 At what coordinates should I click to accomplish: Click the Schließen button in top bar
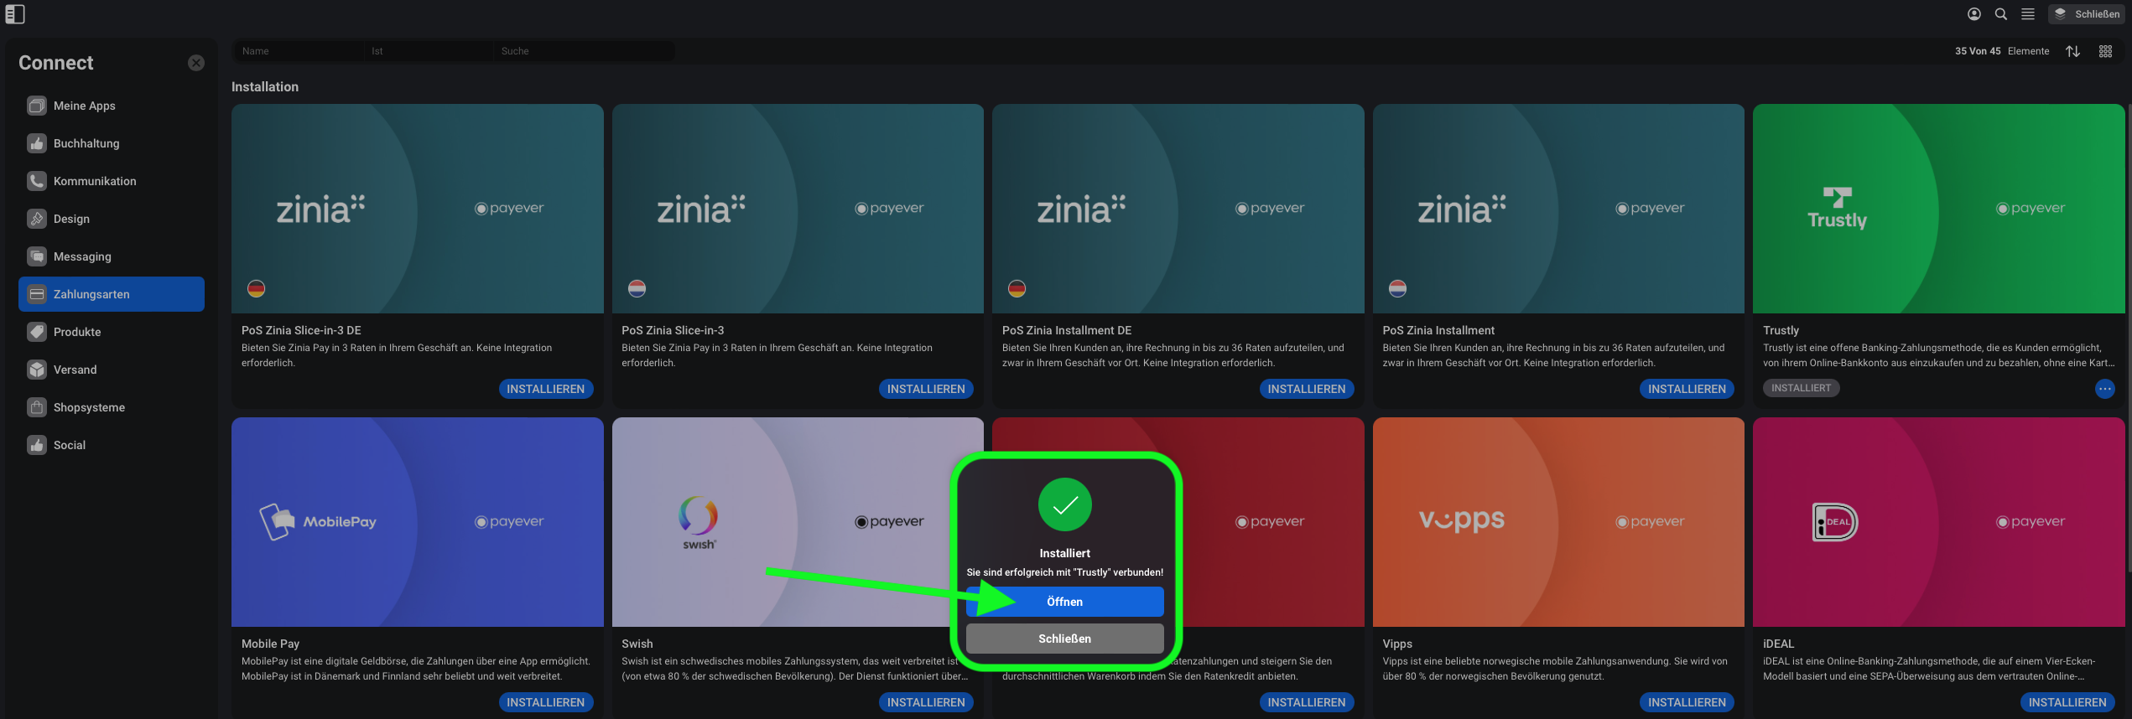point(2086,13)
